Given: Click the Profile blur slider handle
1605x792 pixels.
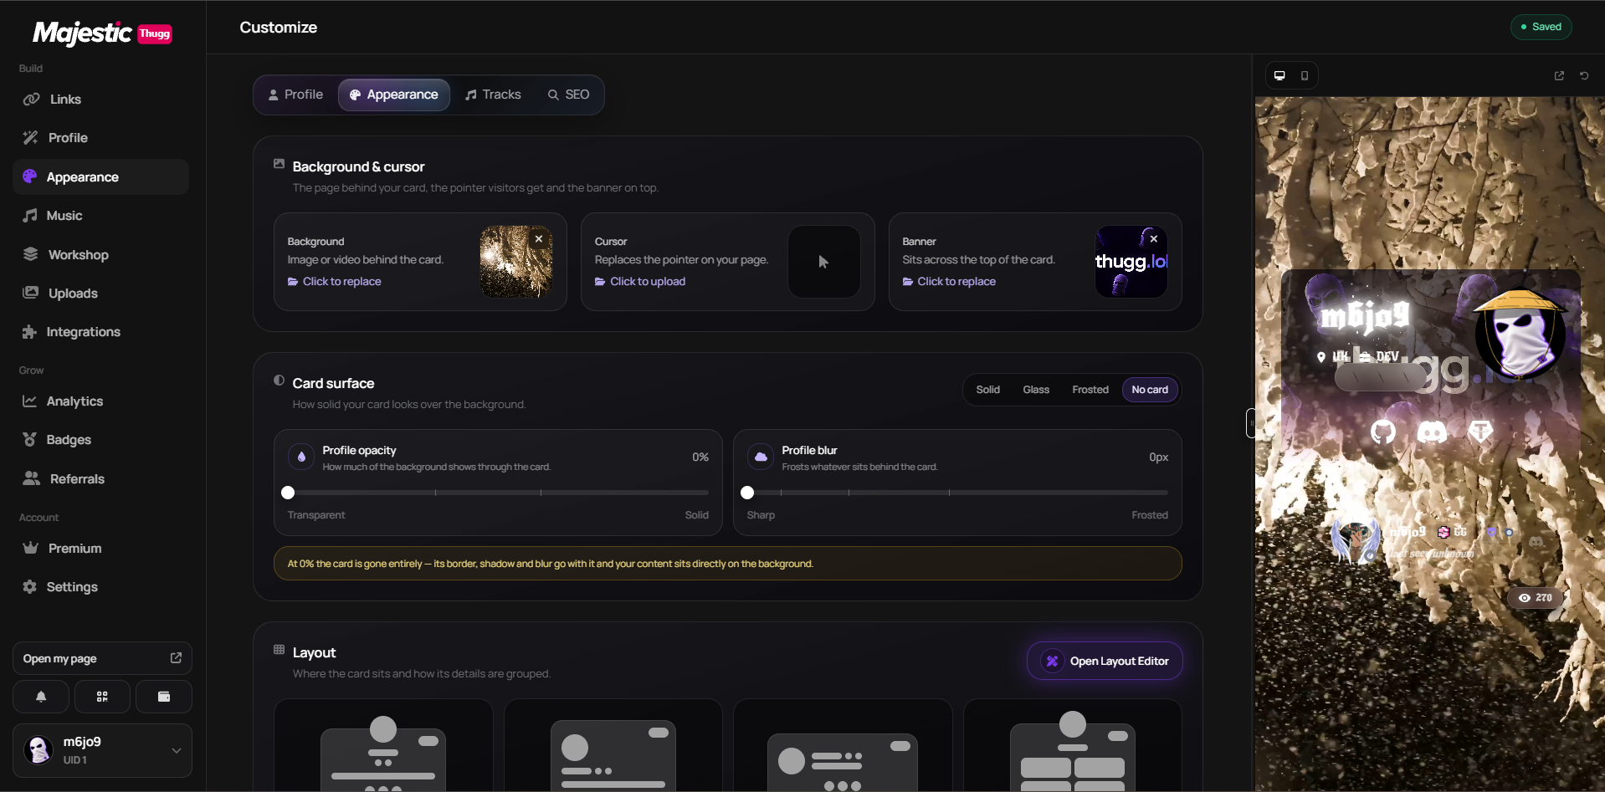Looking at the screenshot, I should click(x=747, y=493).
